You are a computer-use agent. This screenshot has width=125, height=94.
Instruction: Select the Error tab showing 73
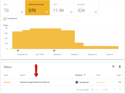coord(13,8)
